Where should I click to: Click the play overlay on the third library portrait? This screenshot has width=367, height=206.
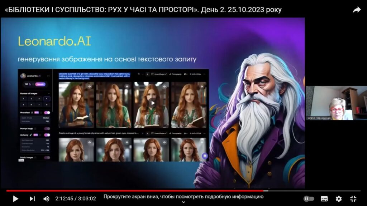point(153,103)
